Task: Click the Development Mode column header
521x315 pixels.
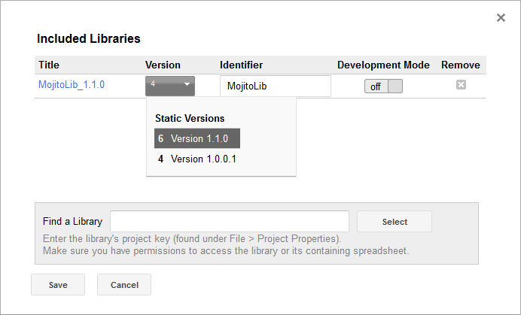Action: [x=383, y=65]
